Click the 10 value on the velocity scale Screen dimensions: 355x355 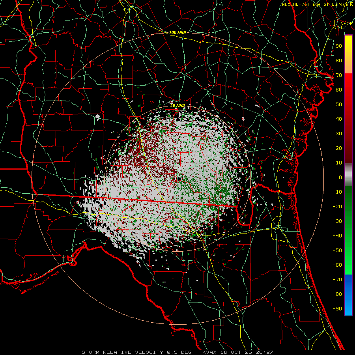(339, 163)
